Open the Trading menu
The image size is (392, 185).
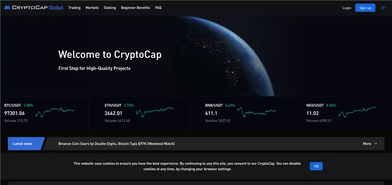(74, 8)
